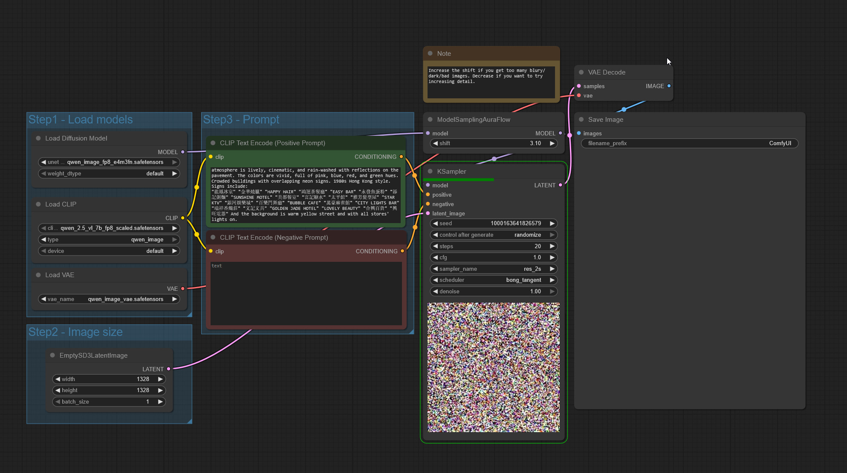This screenshot has width=847, height=473.
Task: Collapse the Load VAE node dot
Action: [38, 275]
